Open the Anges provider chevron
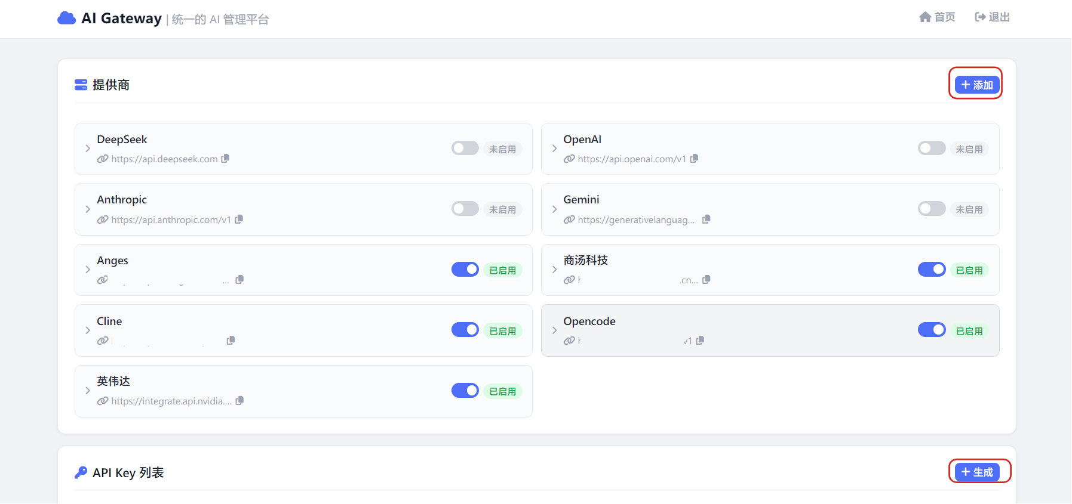Image resolution: width=1072 pixels, height=504 pixels. point(88,270)
